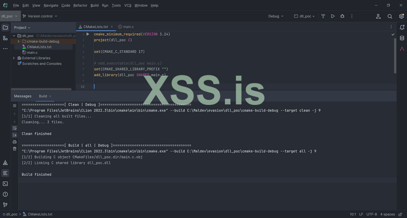
Task: Open the Version control dropdown
Action: coord(40,16)
